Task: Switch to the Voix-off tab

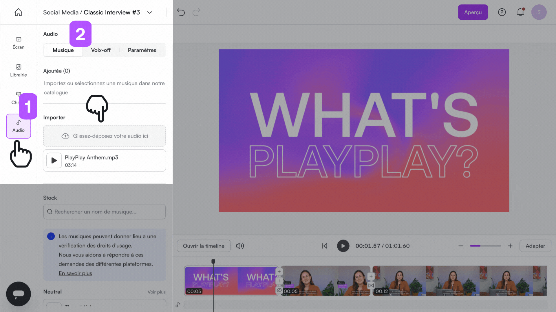Action: point(100,50)
